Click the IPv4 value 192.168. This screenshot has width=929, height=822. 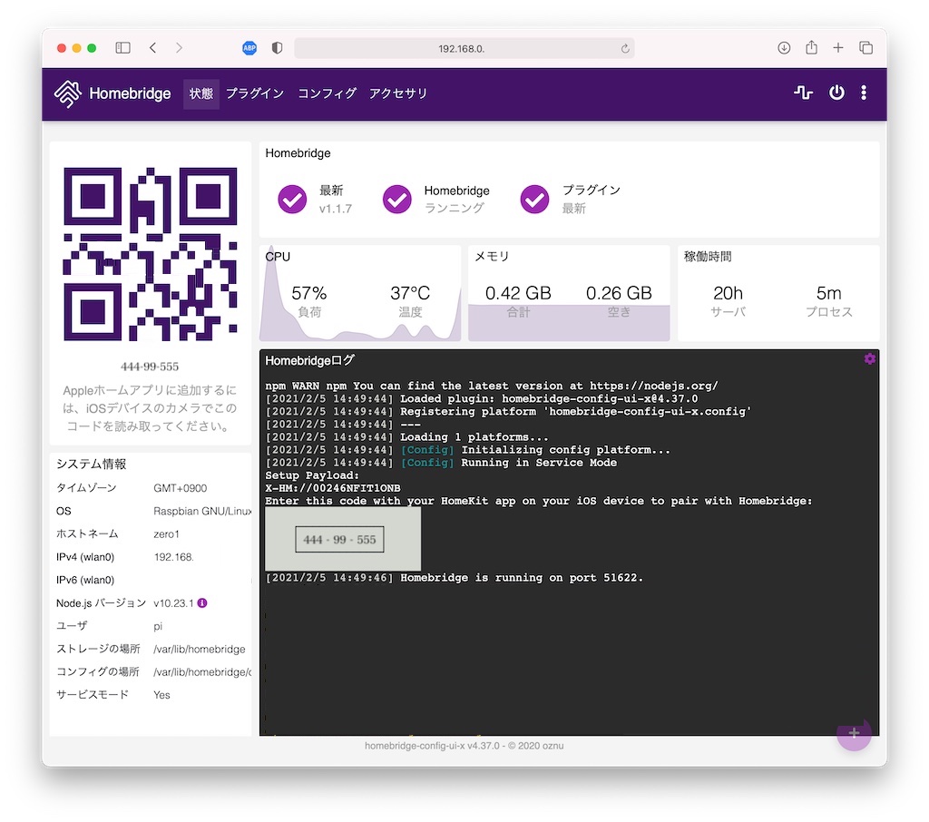tap(173, 557)
